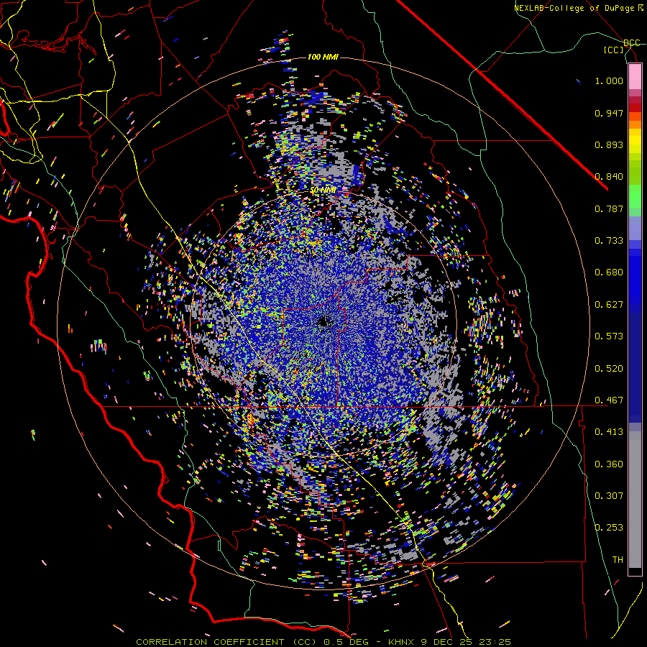Click the 0.520 scale value
647x647 pixels.
[609, 369]
